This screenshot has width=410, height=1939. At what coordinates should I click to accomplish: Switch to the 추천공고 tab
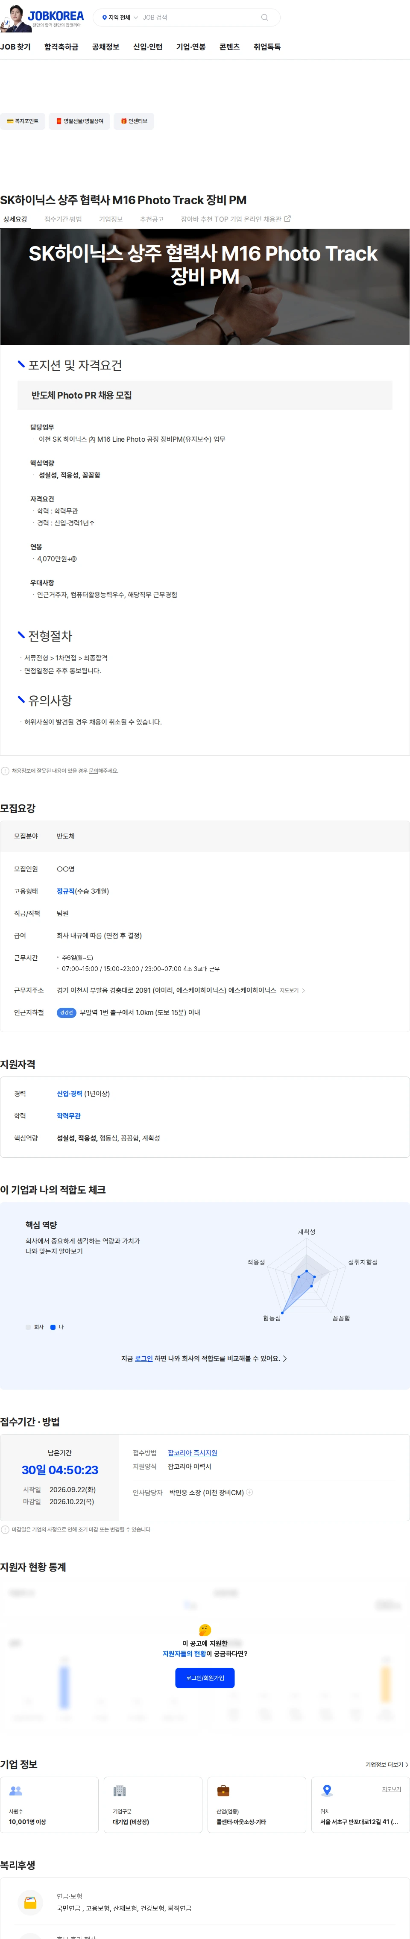[151, 219]
